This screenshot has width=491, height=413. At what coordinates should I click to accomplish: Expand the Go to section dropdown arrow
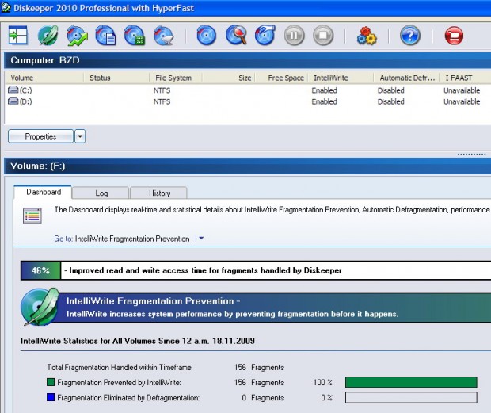pos(201,239)
